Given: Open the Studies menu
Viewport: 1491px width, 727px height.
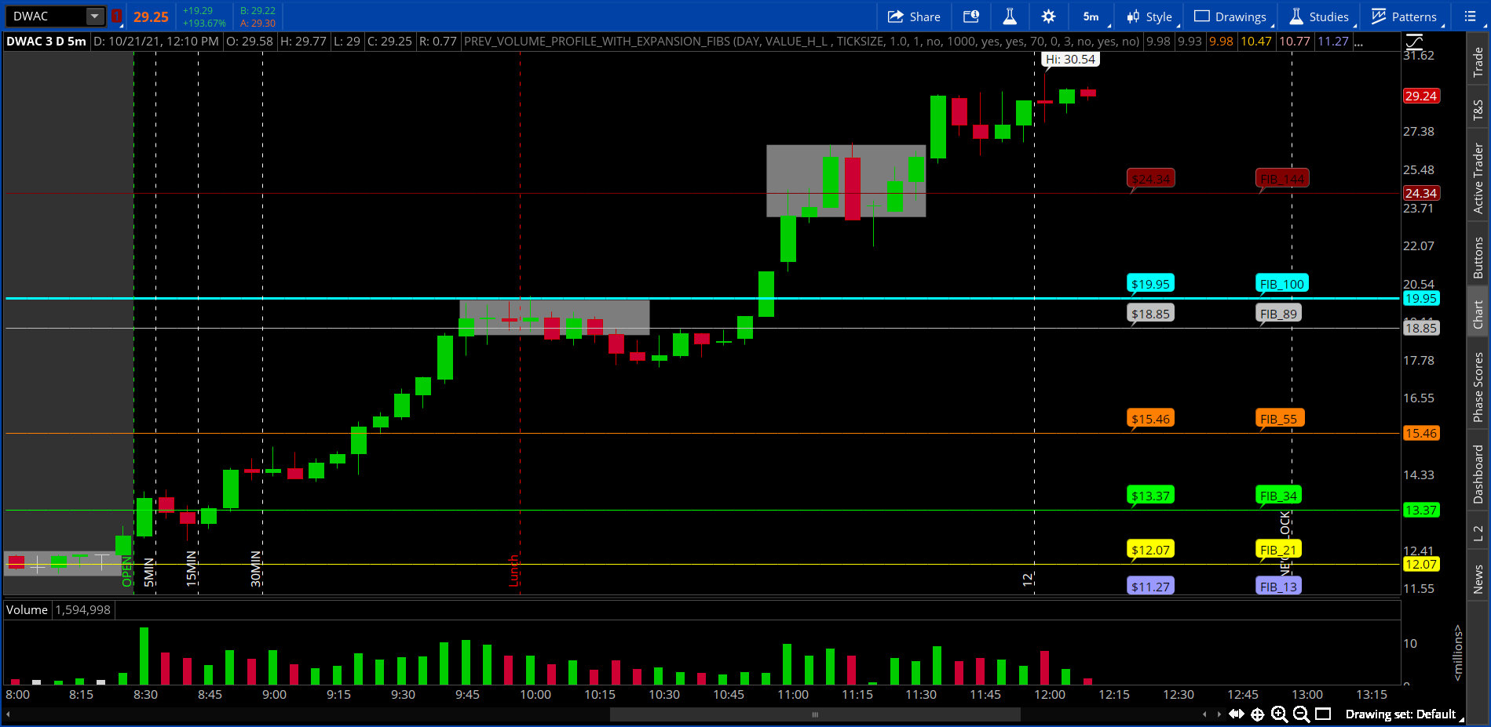Looking at the screenshot, I should [x=1319, y=16].
